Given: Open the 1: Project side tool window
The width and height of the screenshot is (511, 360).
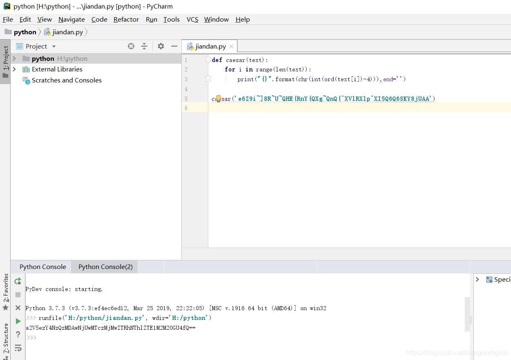Looking at the screenshot, I should (5, 62).
